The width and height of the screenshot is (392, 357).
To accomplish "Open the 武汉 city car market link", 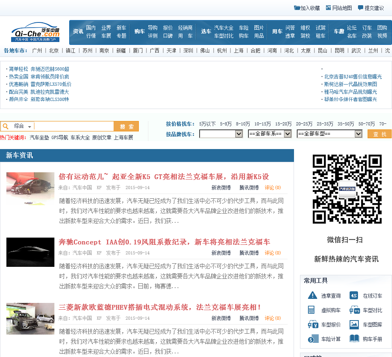I will [356, 50].
